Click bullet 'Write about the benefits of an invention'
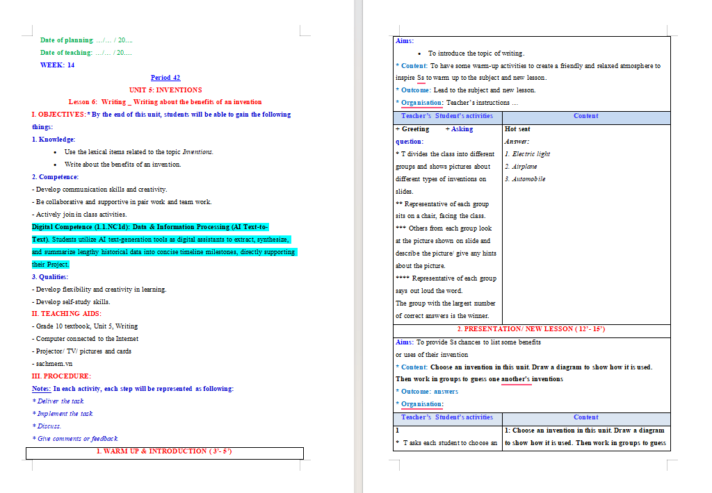This screenshot has width=712, height=493. 122,164
